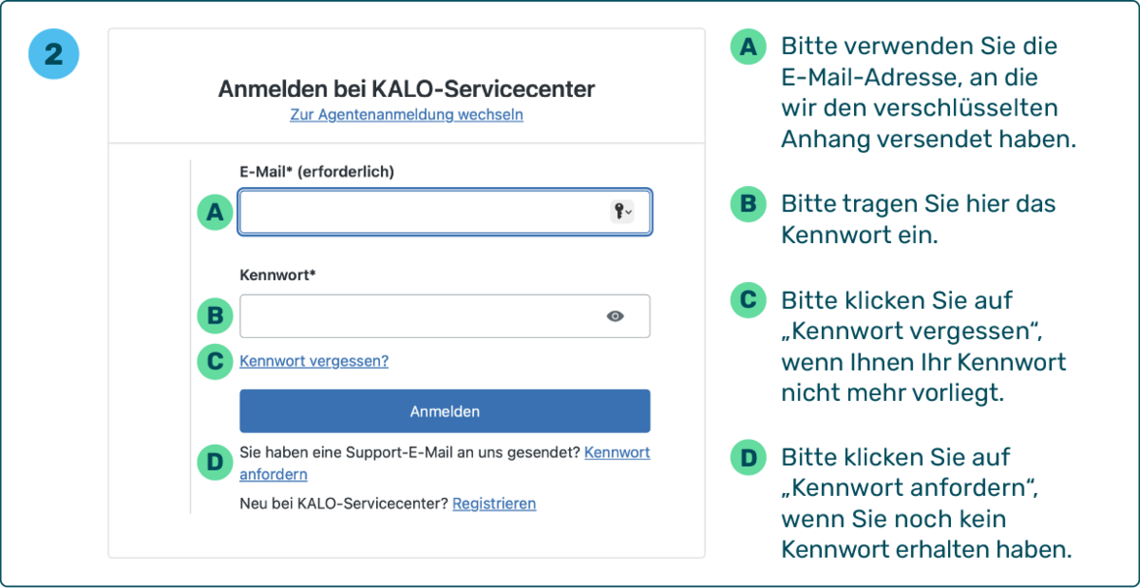Click the Anmelden bei KALO-Servicecenter heading

[x=406, y=88]
